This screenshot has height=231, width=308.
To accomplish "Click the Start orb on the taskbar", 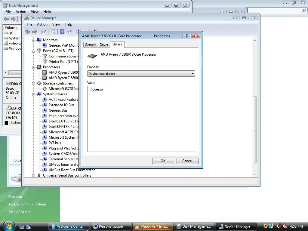I will (x=9, y=226).
